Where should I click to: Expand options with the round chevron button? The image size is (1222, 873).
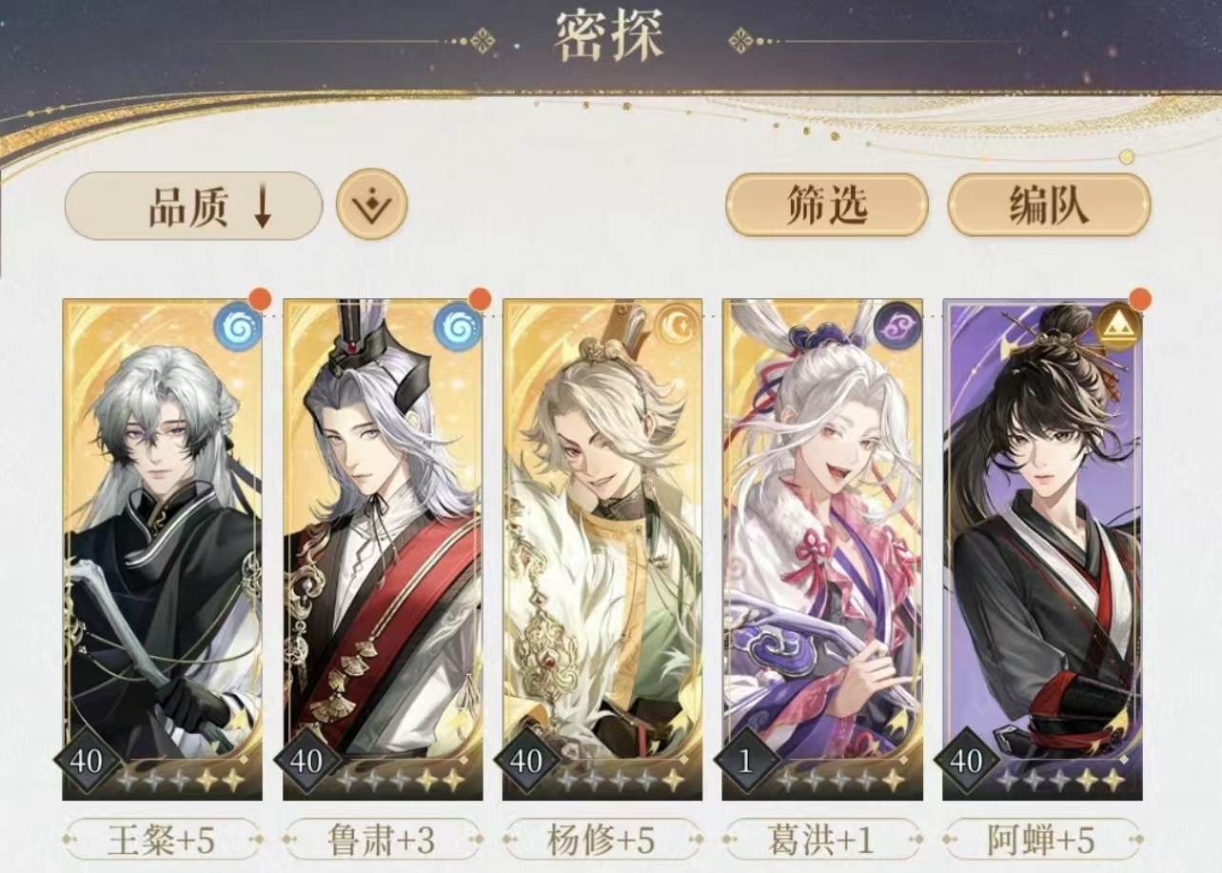click(371, 205)
